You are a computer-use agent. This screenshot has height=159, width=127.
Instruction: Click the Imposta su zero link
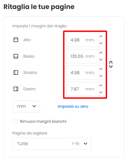[x=73, y=106]
